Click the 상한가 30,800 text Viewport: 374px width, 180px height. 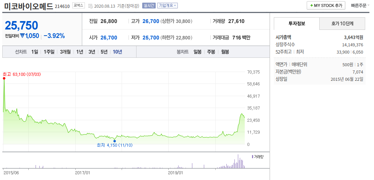coord(176,21)
